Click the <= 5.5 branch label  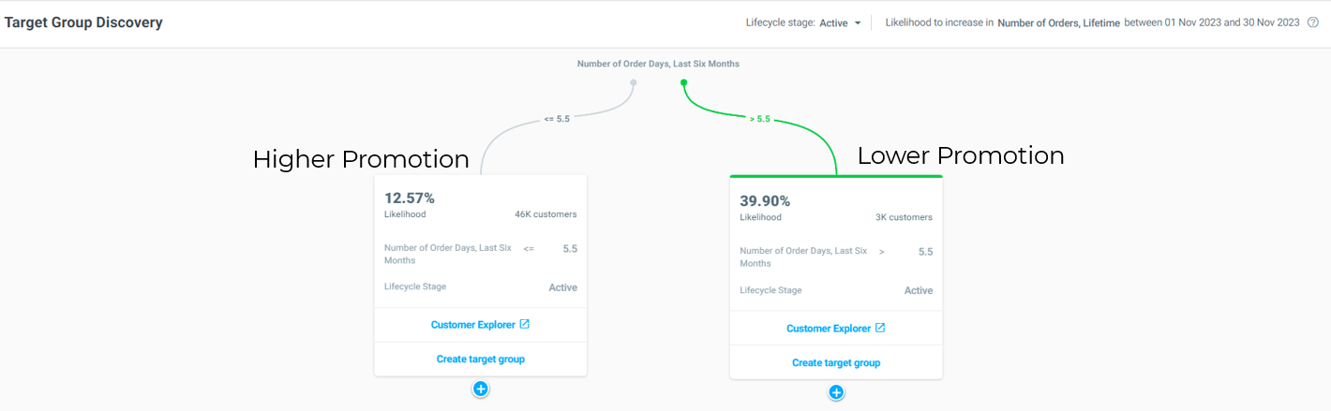click(x=557, y=119)
